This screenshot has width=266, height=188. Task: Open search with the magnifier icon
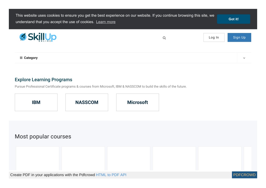point(164,38)
